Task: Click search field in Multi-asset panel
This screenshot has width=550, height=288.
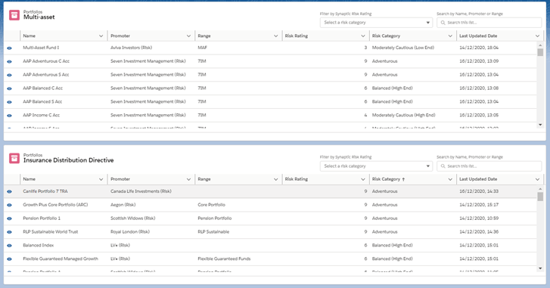Action: point(489,23)
